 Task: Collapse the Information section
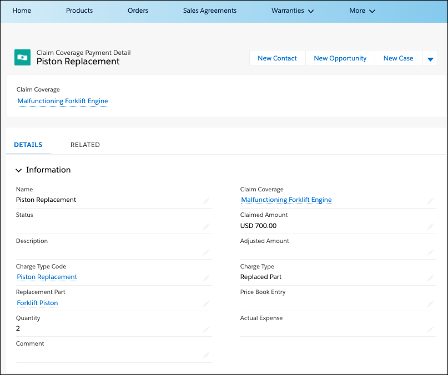click(18, 170)
